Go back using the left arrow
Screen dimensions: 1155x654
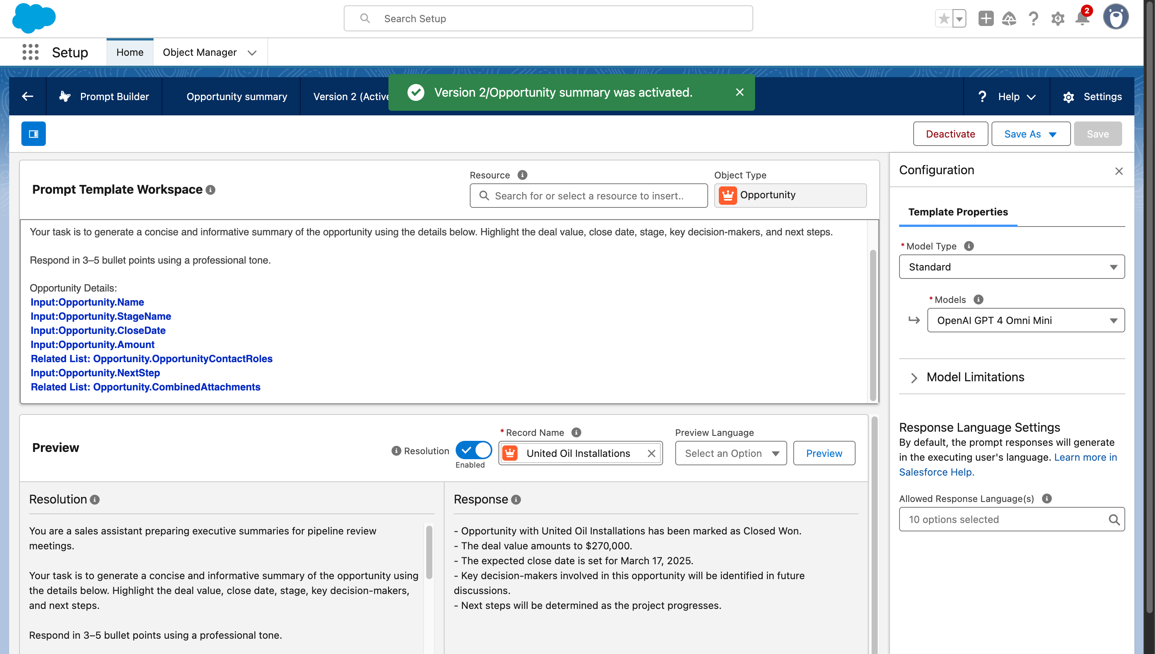coord(28,96)
